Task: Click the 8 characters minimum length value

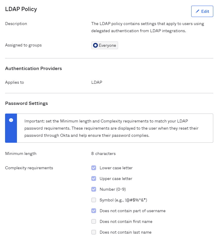Action: (103, 154)
